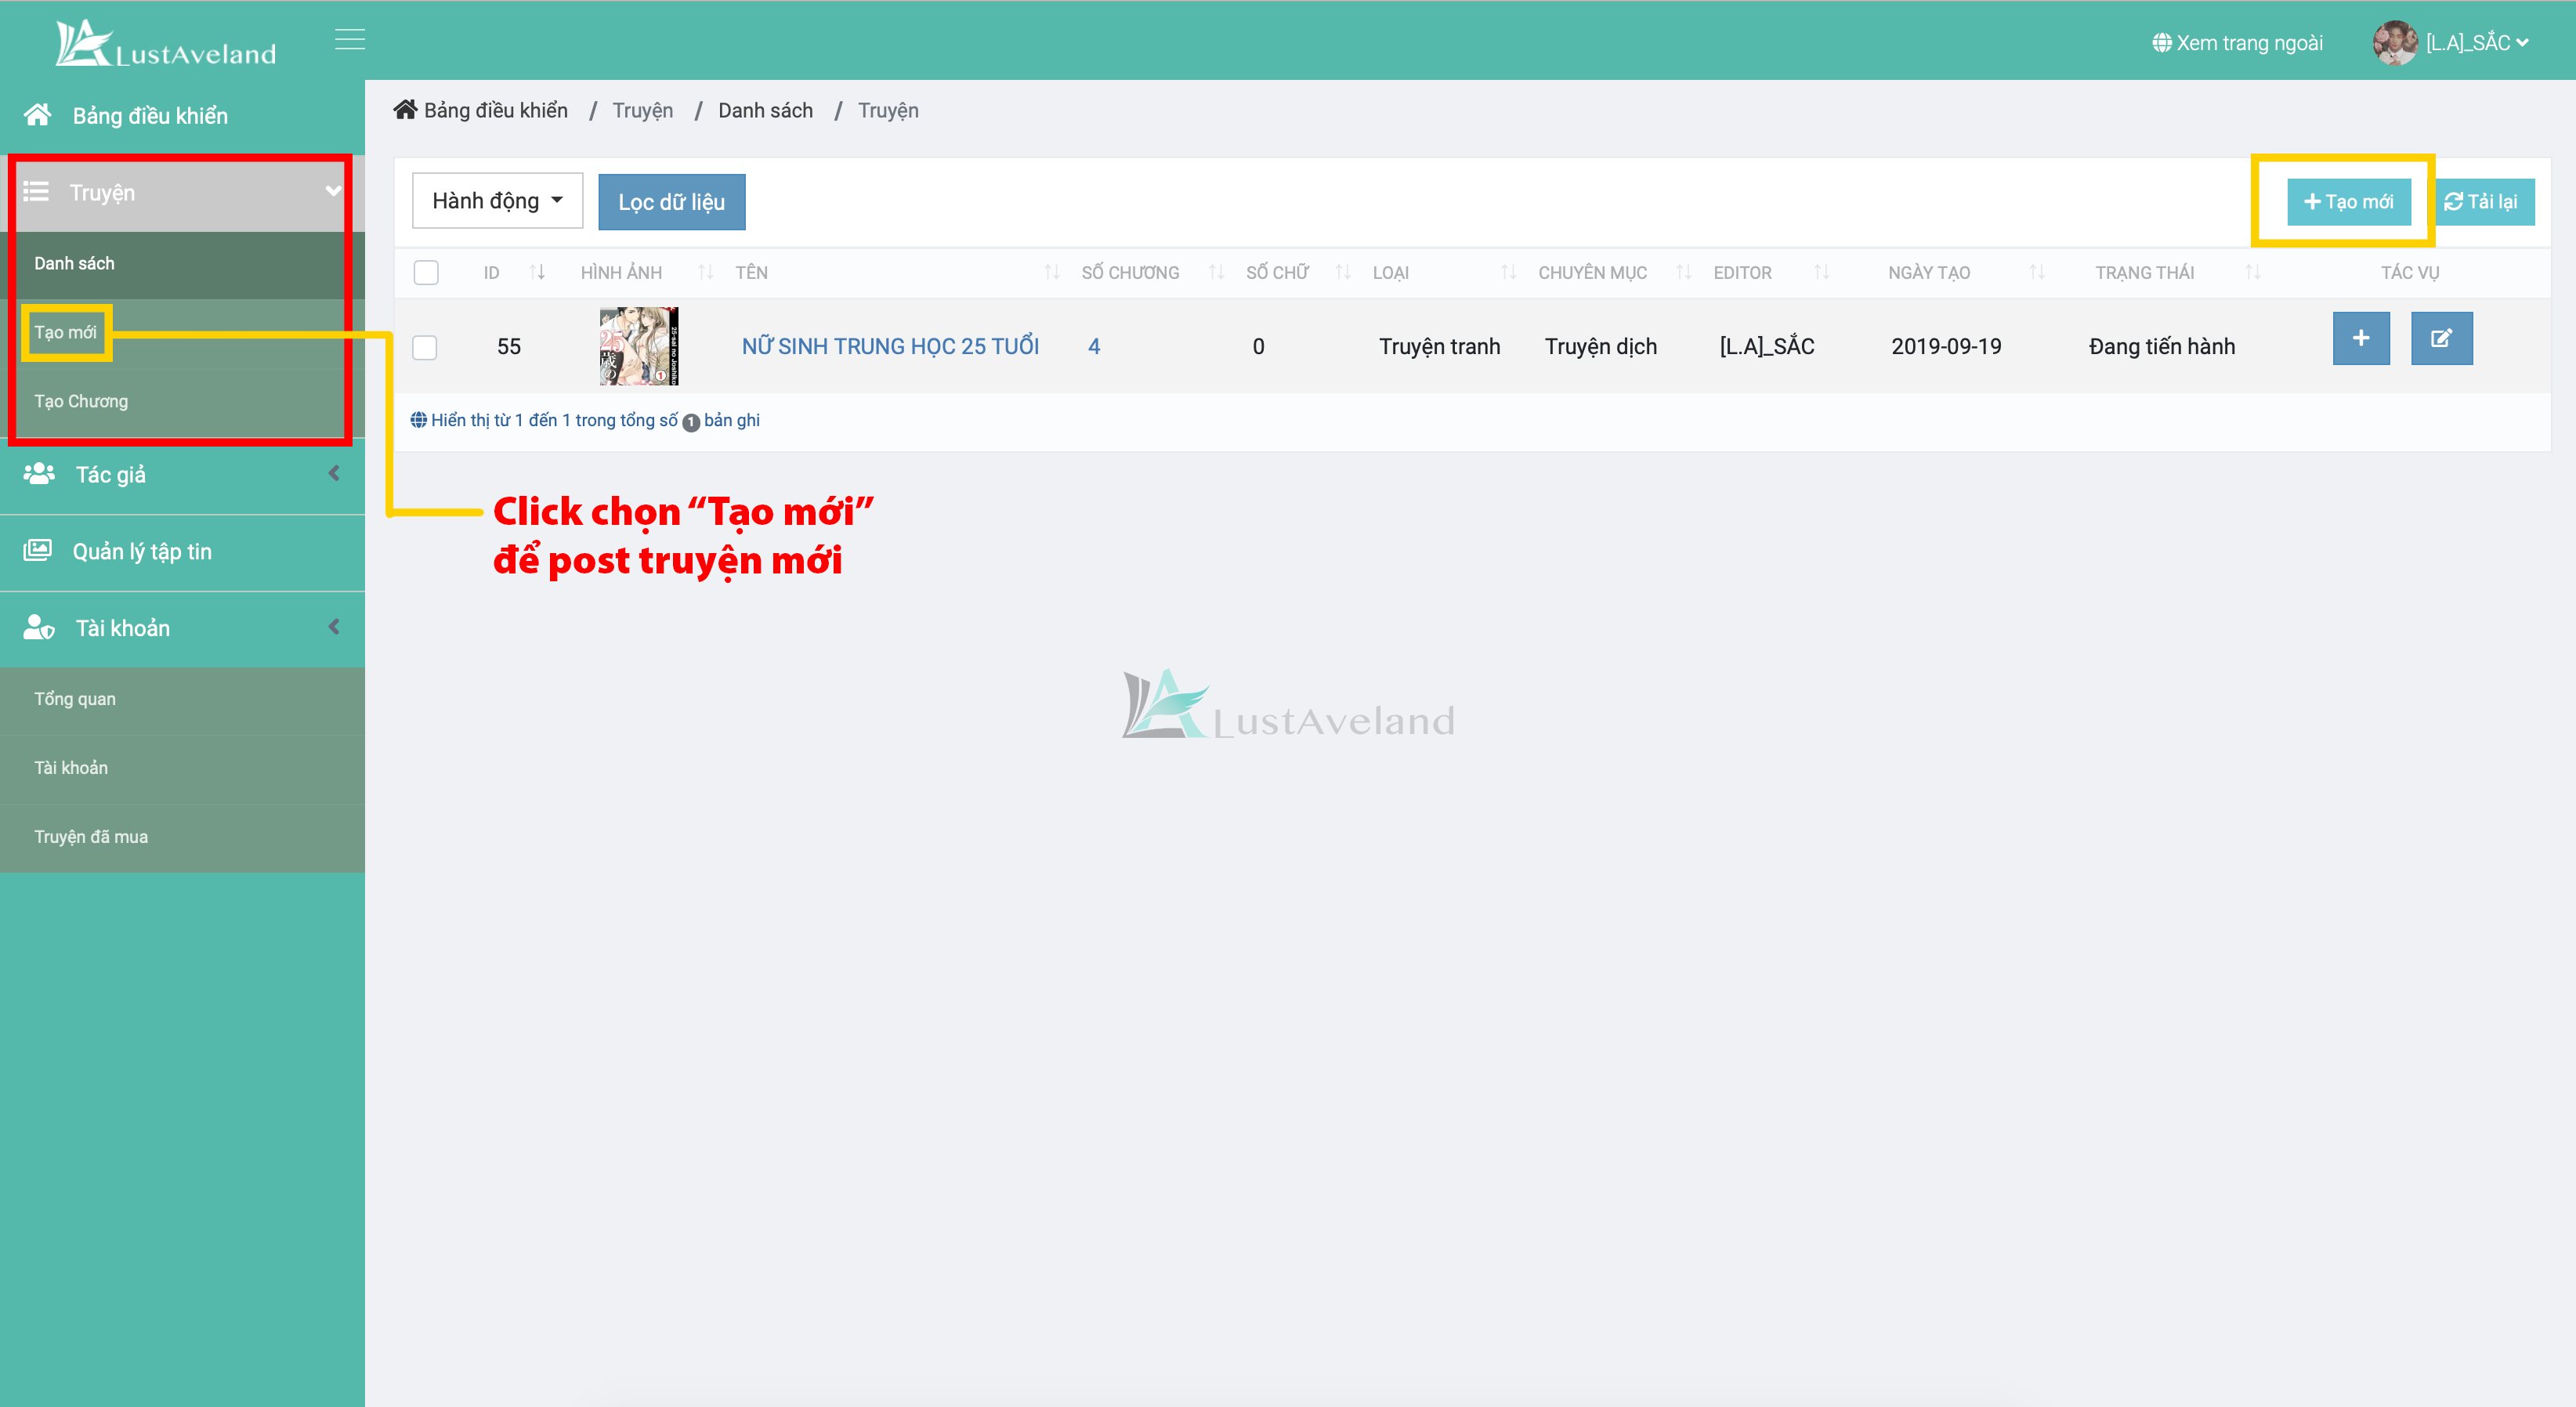
Task: Sort by Chuyên mục column arrows
Action: point(1683,272)
